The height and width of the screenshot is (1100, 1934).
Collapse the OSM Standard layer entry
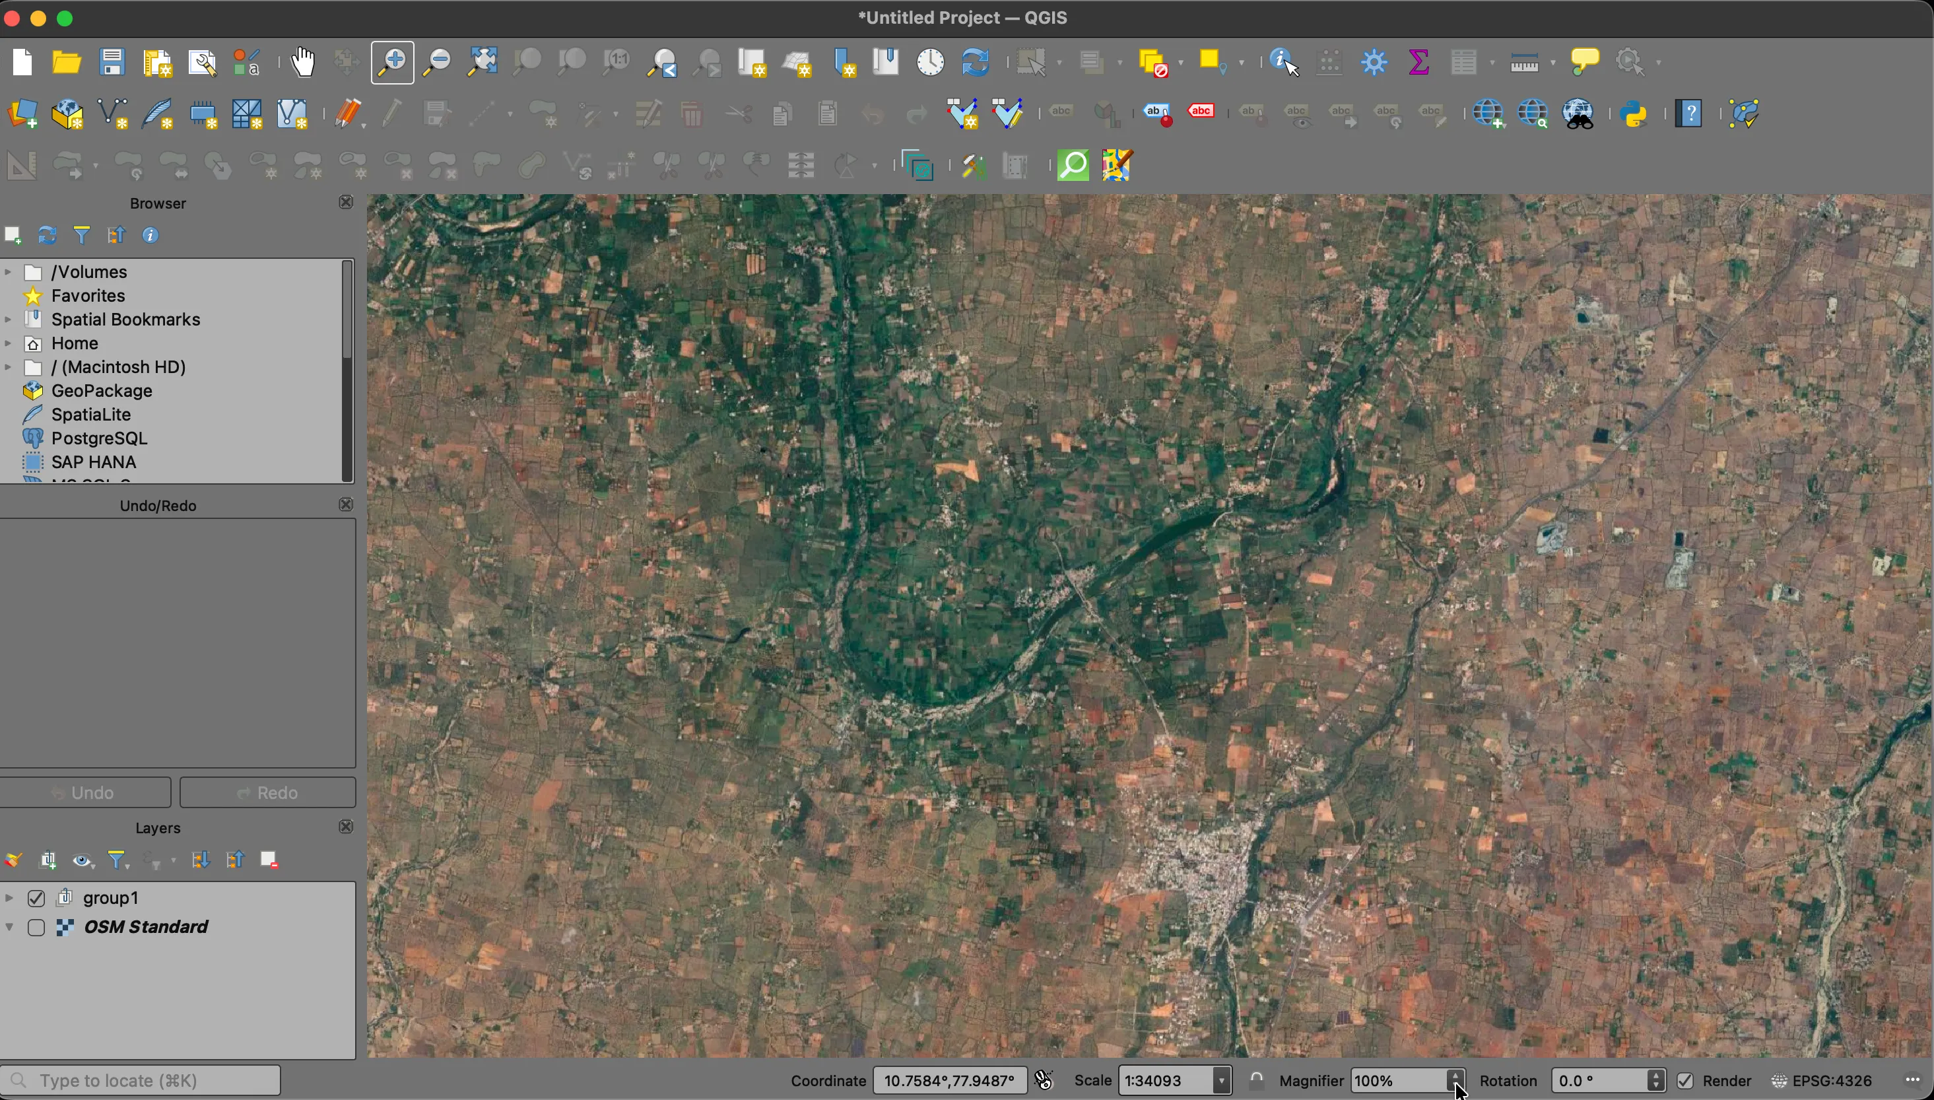pos(9,926)
